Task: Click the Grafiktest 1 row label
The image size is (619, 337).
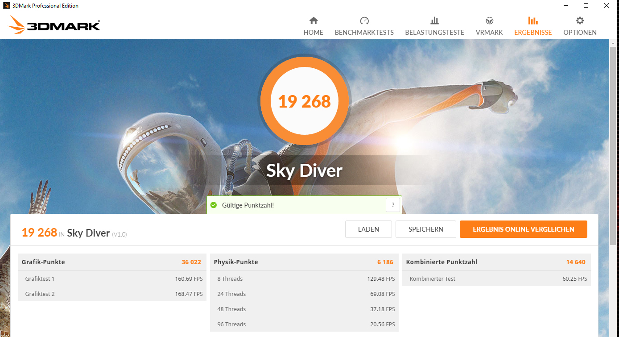Action: (x=40, y=279)
